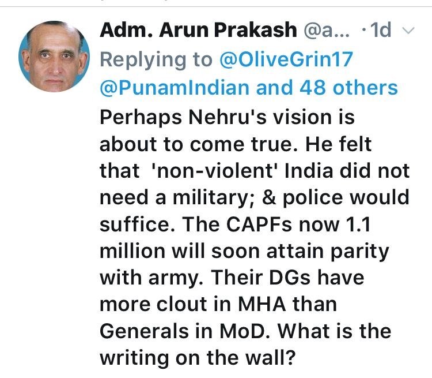The width and height of the screenshot is (432, 378).
Task: Click the word 'Generals' in the tweet
Action: (x=145, y=331)
